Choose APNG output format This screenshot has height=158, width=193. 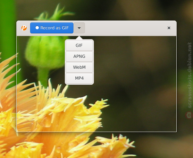coord(79,57)
